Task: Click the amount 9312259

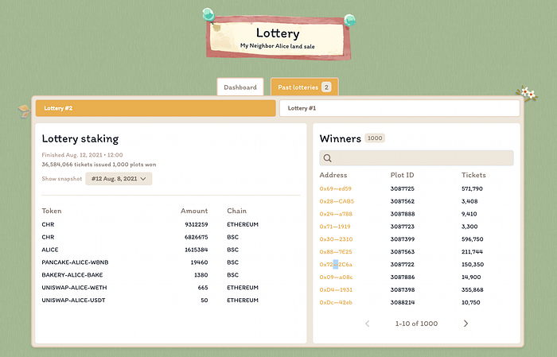Action: pyautogui.click(x=197, y=225)
